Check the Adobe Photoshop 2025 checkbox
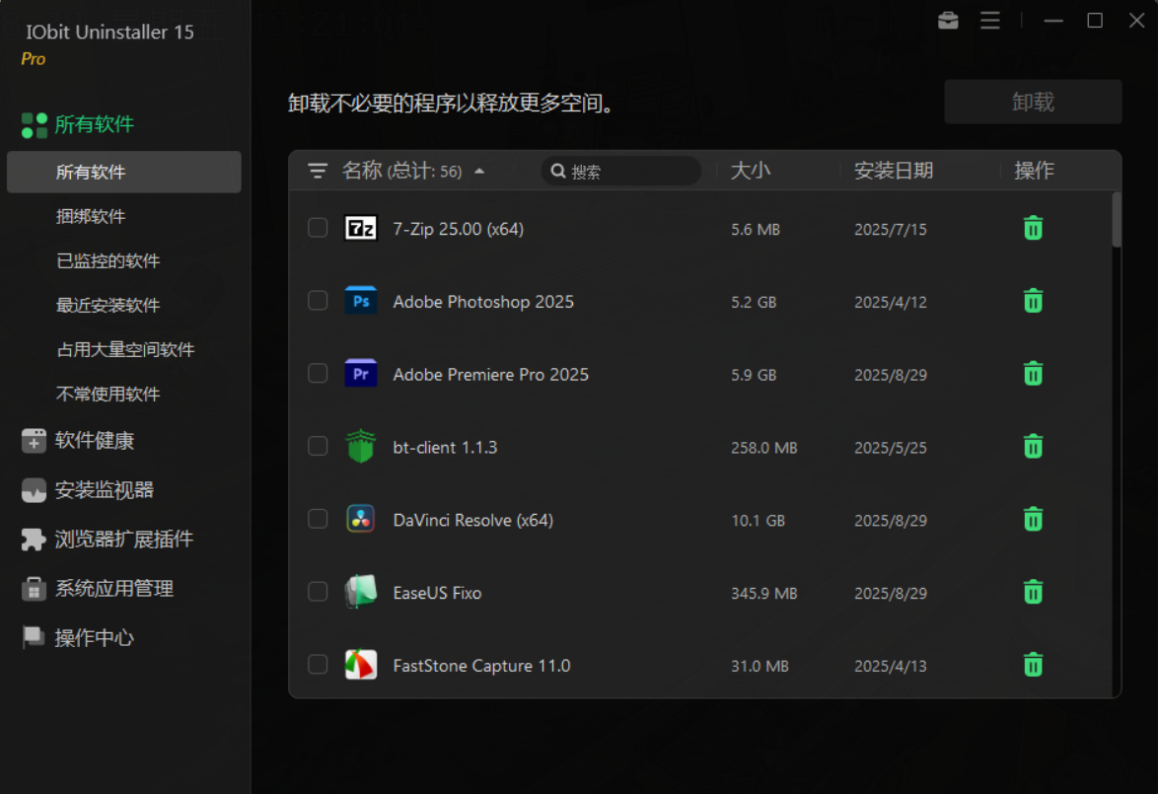The height and width of the screenshot is (794, 1158). coord(318,301)
